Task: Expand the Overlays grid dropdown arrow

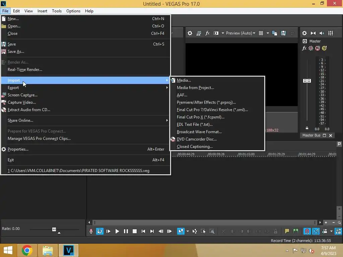Action: [x=268, y=33]
